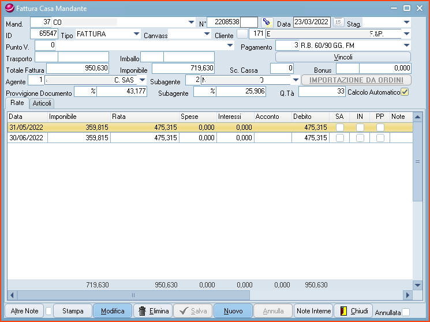
Task: Click the Stampa button
Action: tap(73, 311)
